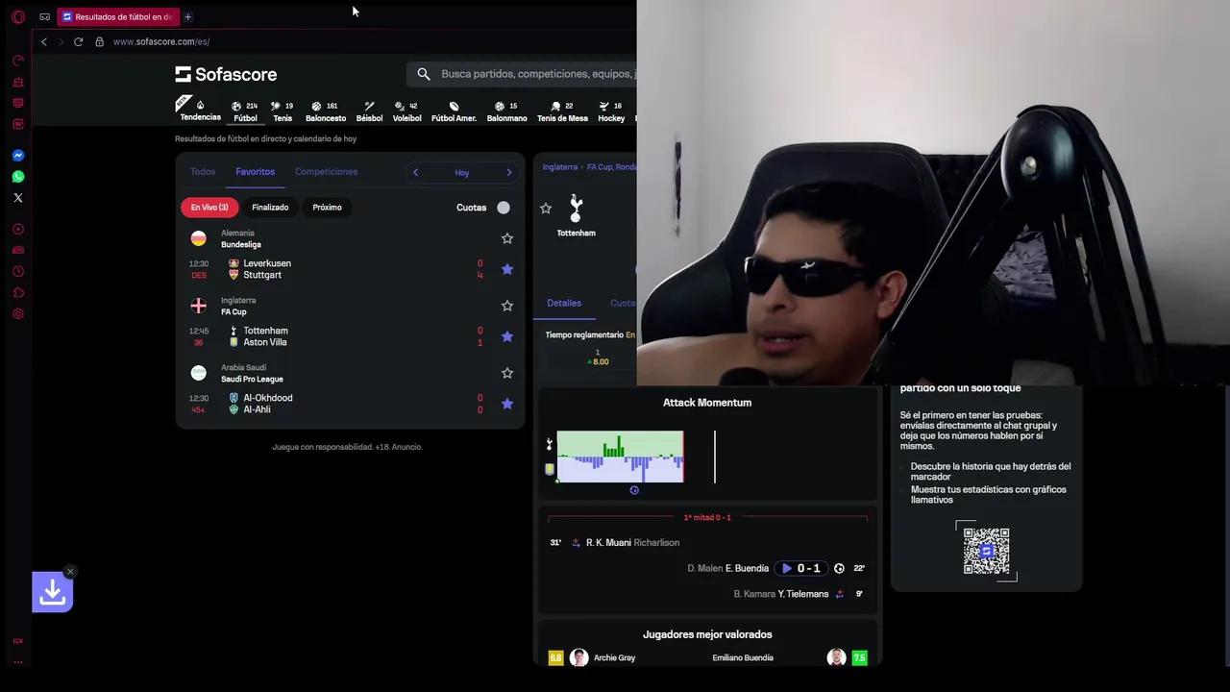Select Tendencias sport category
Viewport: 1230px width, 692px height.
[200, 111]
